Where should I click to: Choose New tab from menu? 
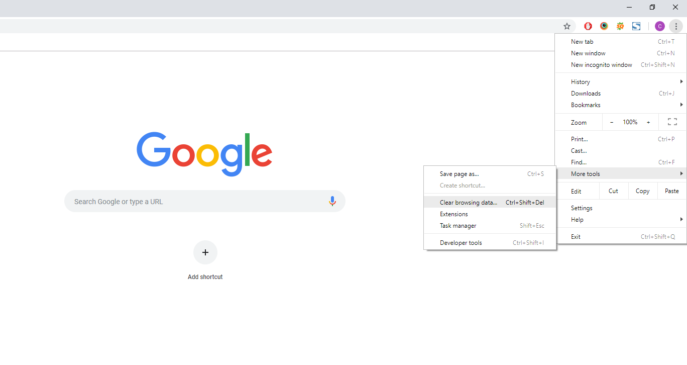click(621, 41)
